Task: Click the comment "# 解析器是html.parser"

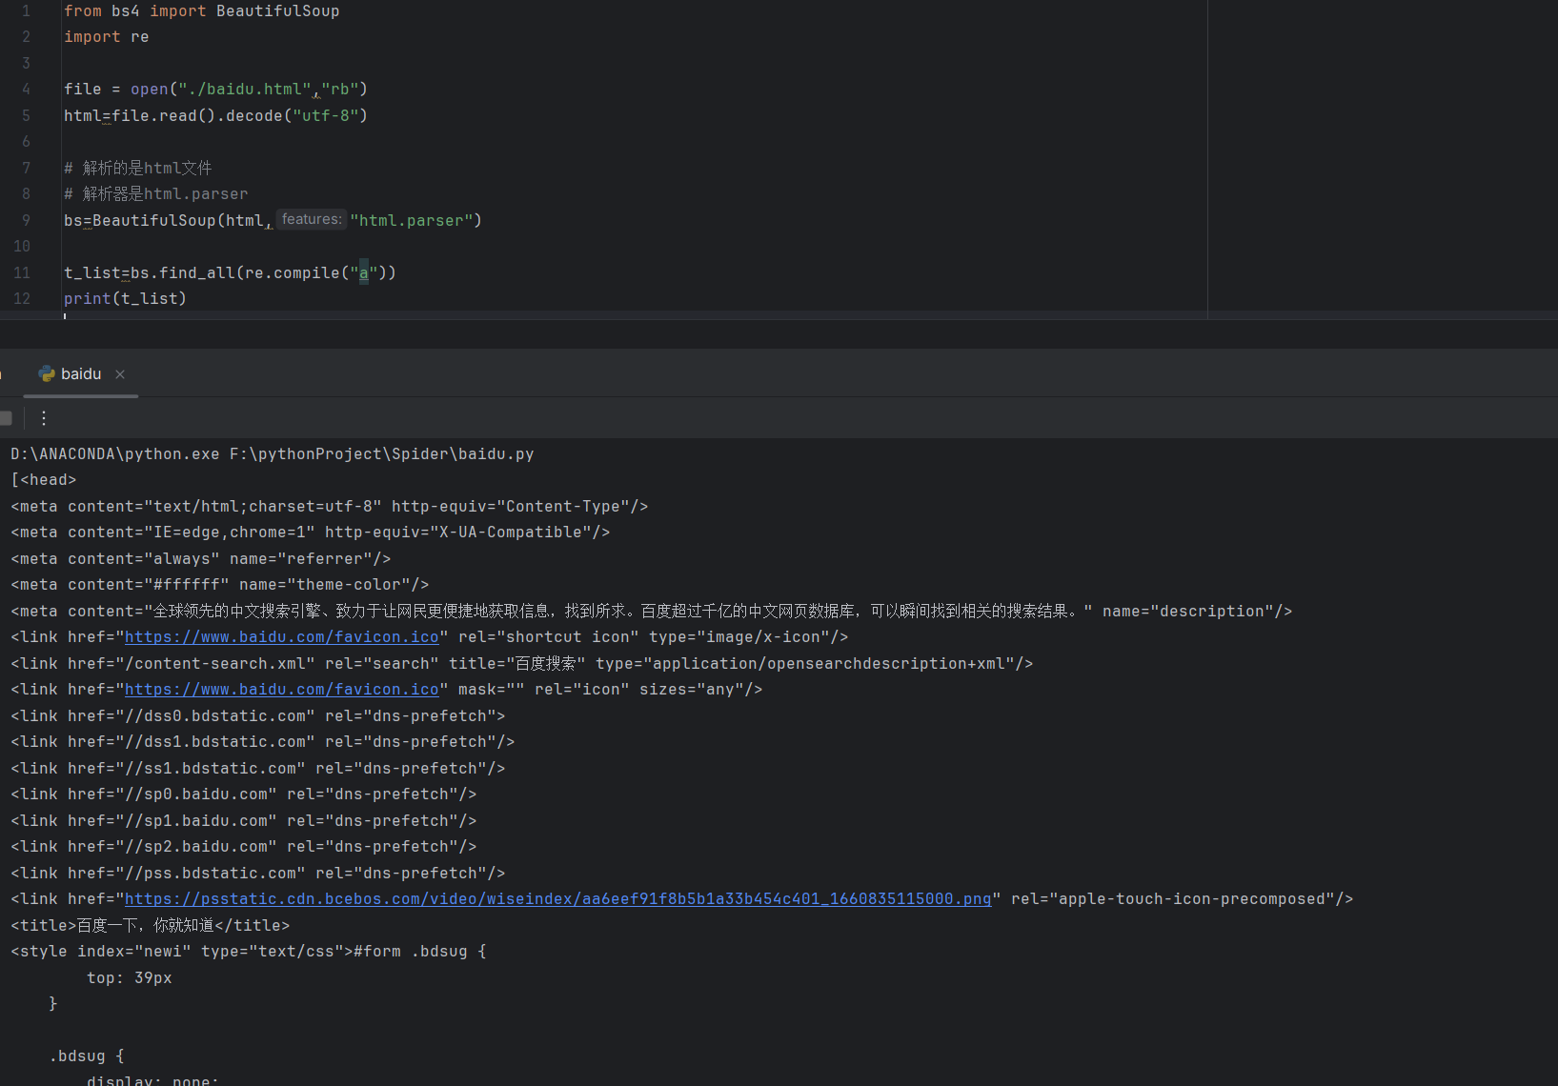Action: point(156,194)
